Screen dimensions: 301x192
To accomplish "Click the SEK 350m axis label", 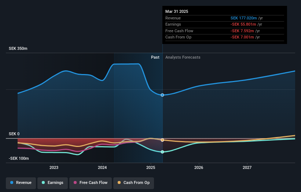I will pos(18,48).
